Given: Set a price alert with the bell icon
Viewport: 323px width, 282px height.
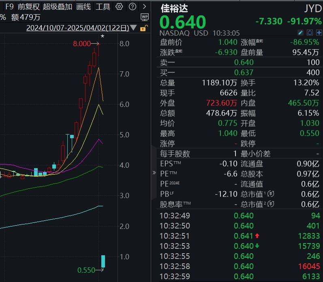Looking at the screenshot, I should [x=310, y=33].
